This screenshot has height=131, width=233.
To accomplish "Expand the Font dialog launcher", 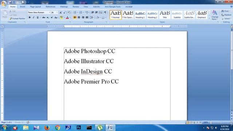I will [x=70, y=22].
